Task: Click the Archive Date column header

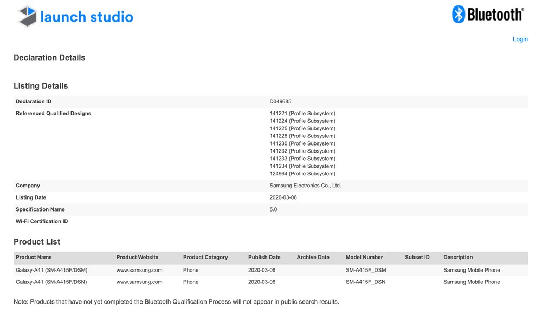Action: (x=313, y=258)
